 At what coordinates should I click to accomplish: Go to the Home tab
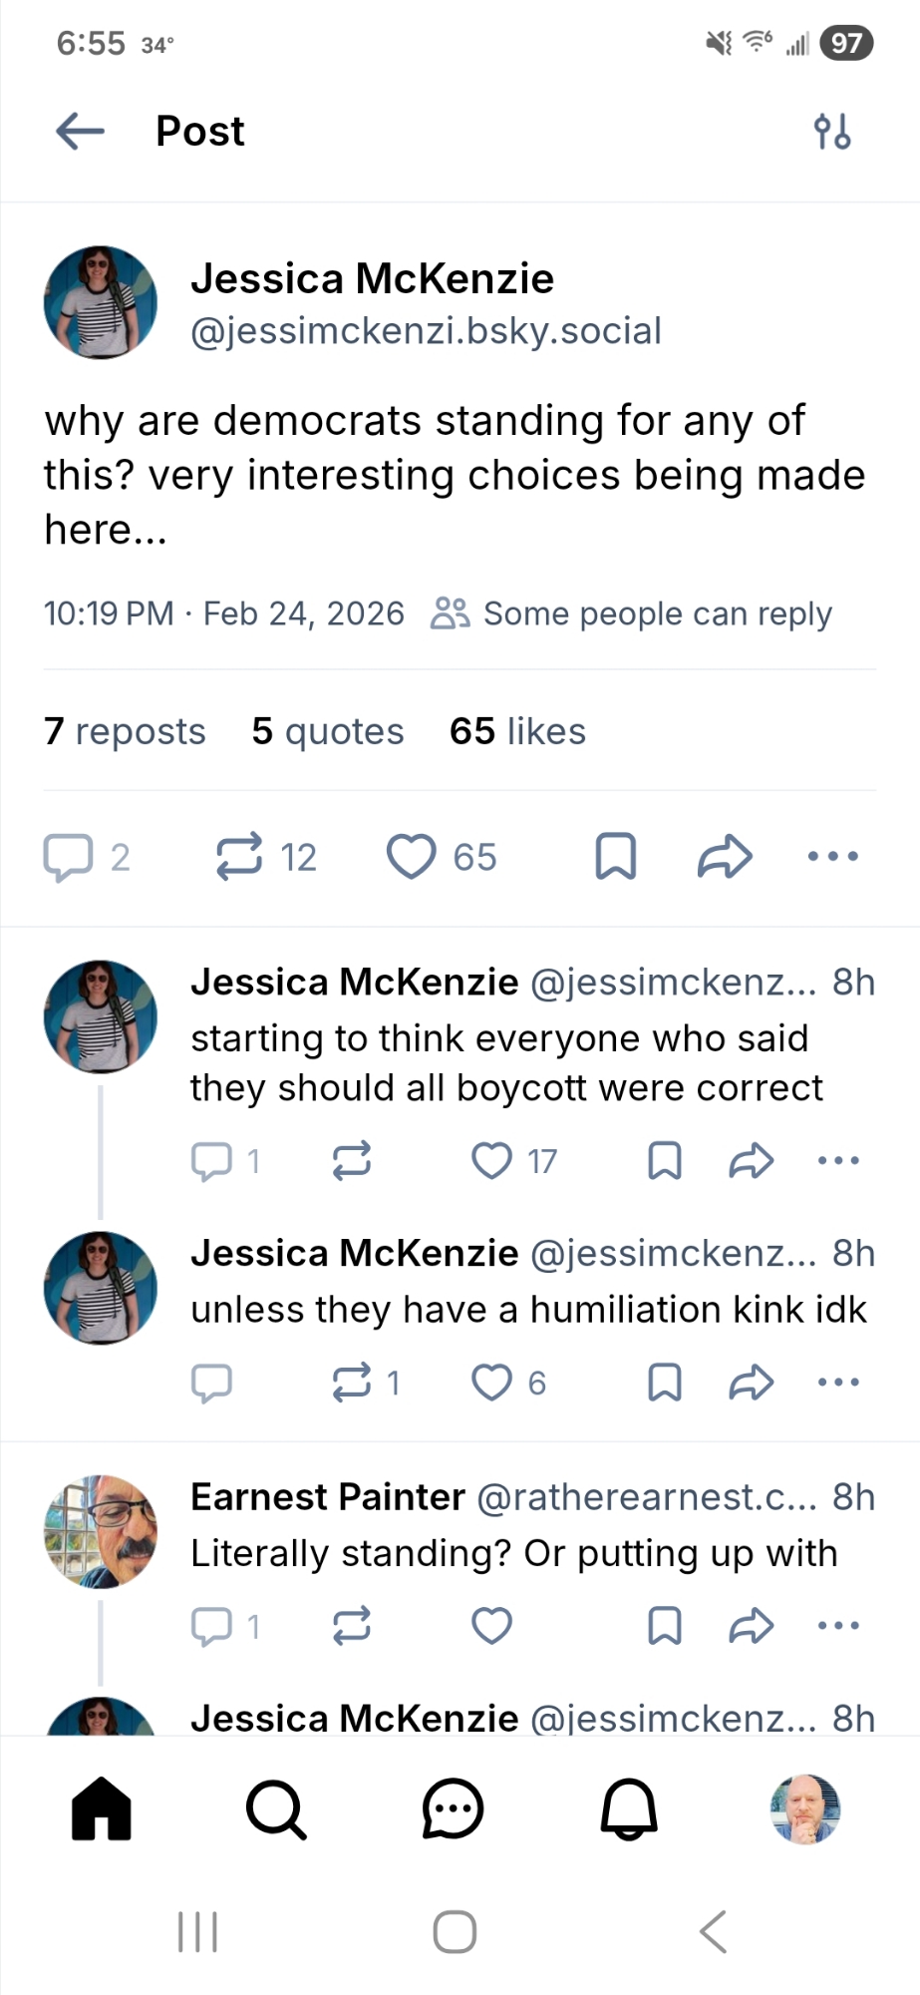(102, 1808)
